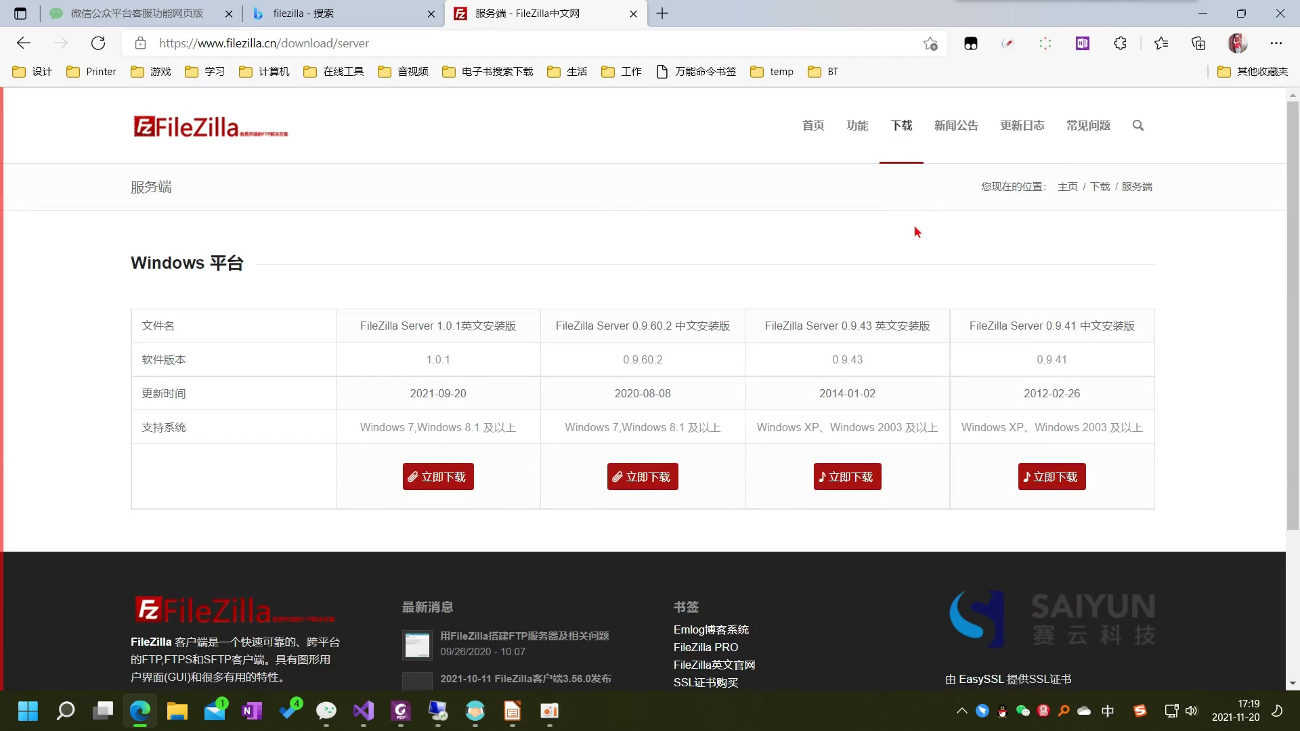1300x731 pixels.
Task: Open the site search magnifier icon
Action: [x=1138, y=125]
